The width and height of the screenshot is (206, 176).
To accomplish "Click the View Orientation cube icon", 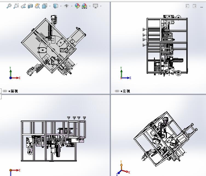I will 45,6.
